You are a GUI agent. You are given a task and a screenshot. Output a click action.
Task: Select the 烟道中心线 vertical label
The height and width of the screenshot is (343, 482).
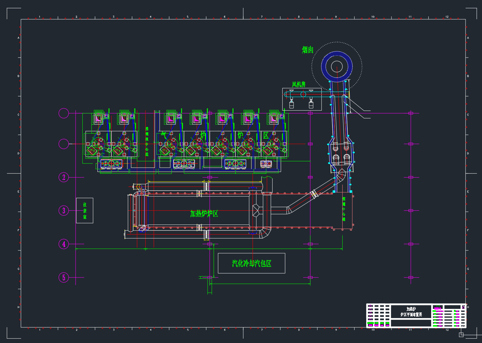(344, 209)
